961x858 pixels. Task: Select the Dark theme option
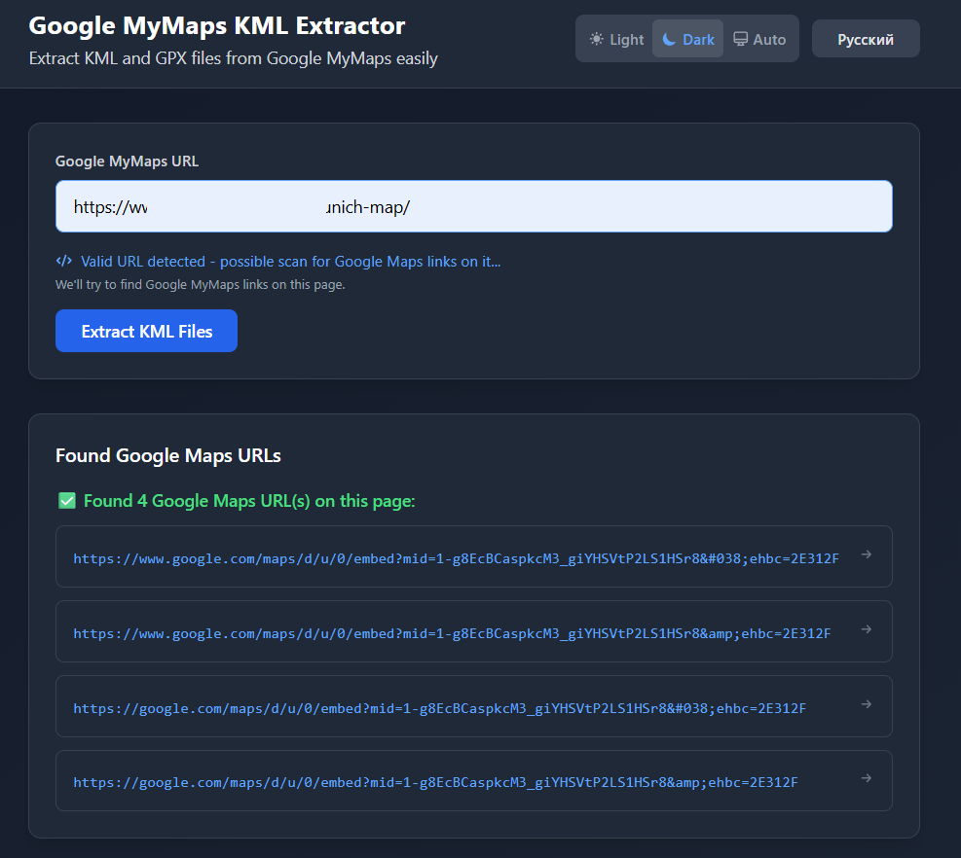[687, 39]
